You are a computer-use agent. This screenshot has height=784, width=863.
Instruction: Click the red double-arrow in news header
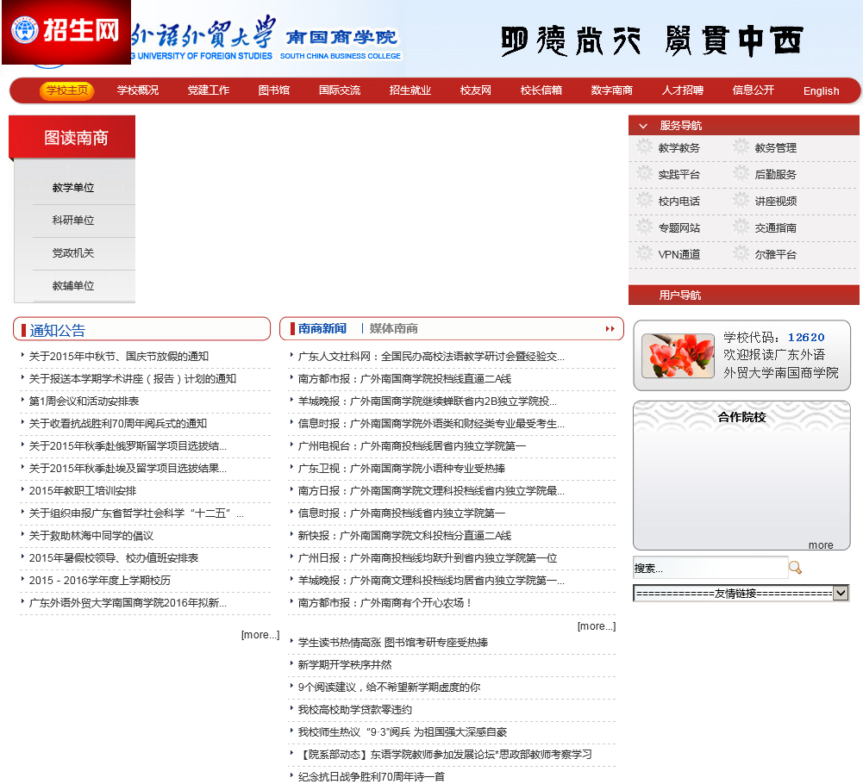coord(610,328)
